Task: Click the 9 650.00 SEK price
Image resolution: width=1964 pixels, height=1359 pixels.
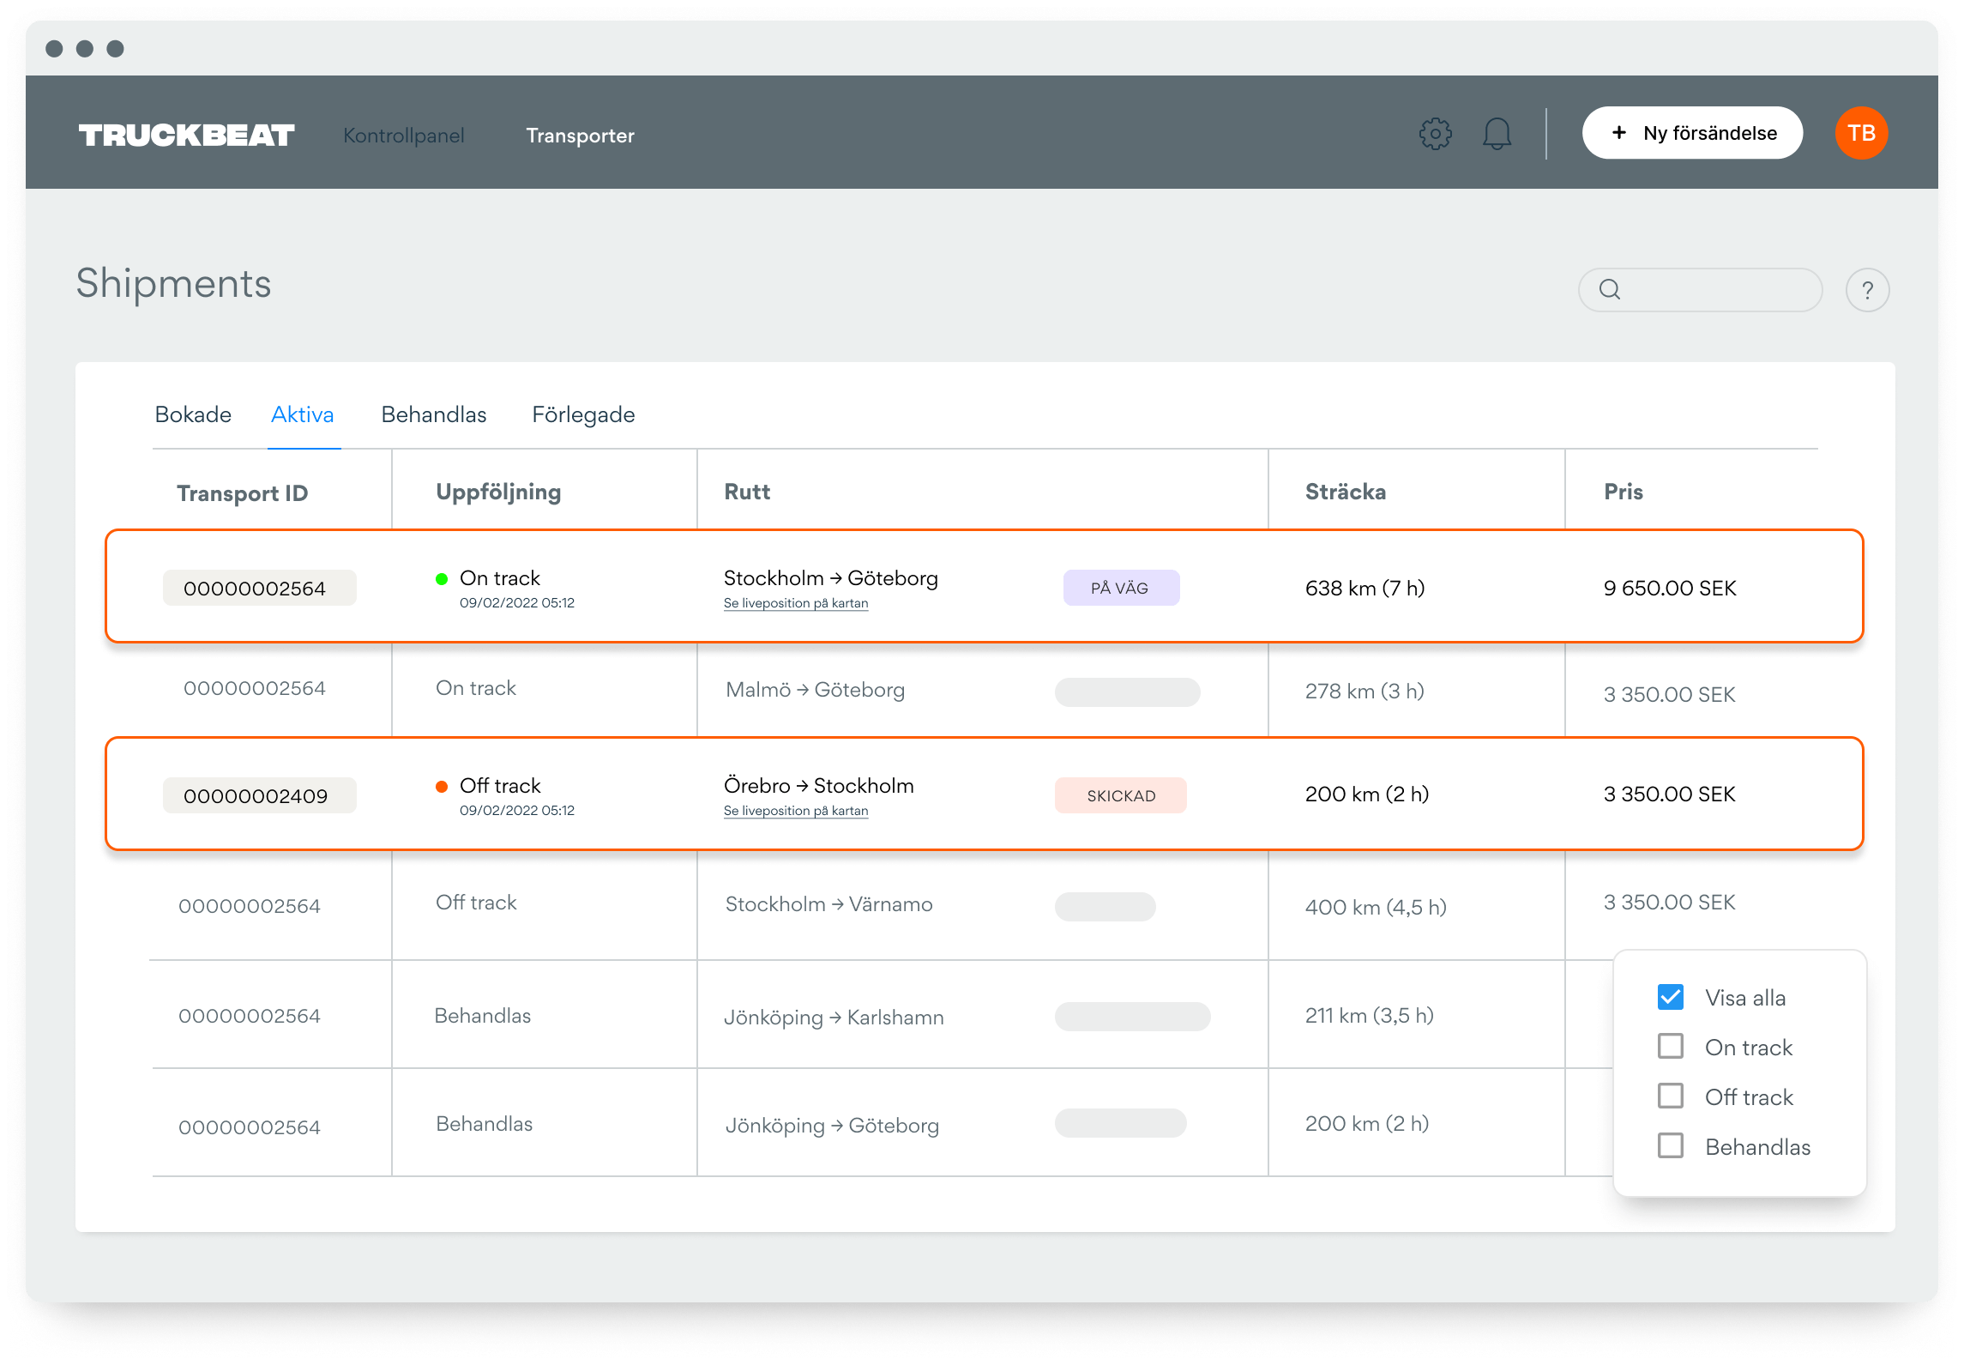Action: (x=1670, y=589)
